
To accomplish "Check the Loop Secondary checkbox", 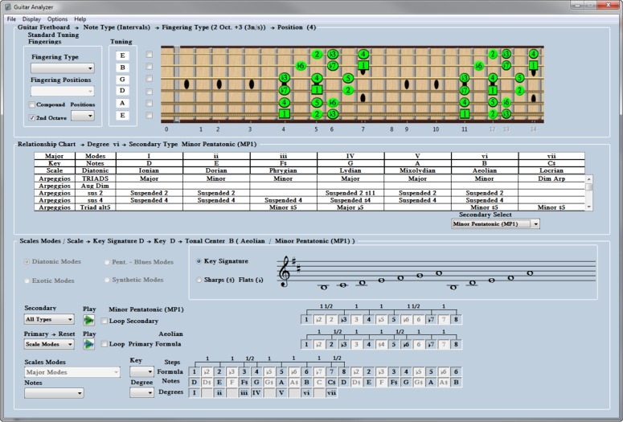I will pyautogui.click(x=104, y=321).
